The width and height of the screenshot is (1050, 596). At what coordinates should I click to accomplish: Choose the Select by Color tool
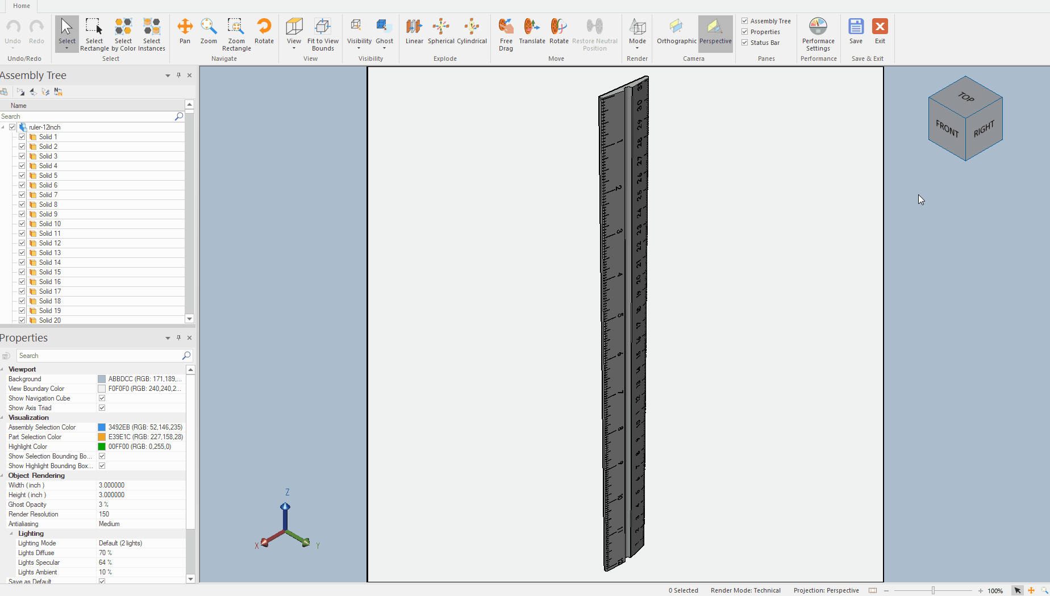click(x=123, y=34)
